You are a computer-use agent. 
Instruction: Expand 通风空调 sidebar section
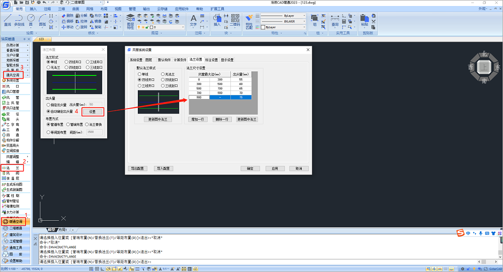[16, 75]
